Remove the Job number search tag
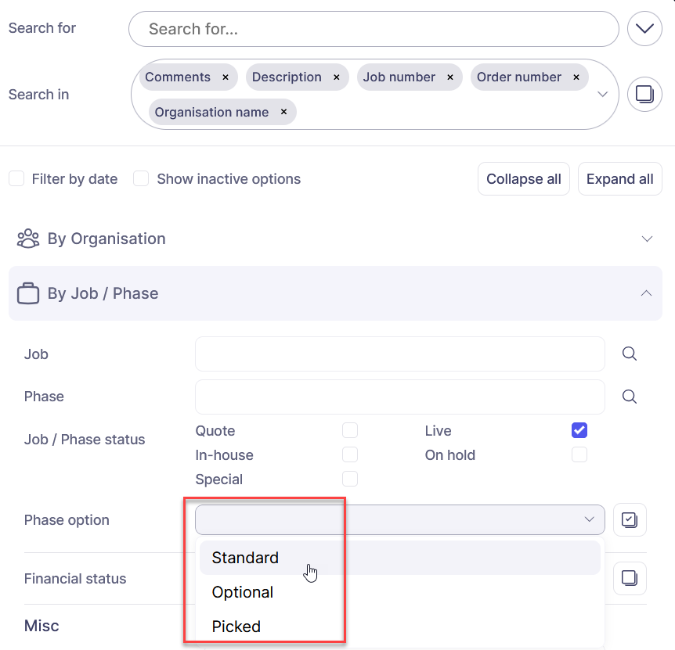The image size is (675, 650). pyautogui.click(x=450, y=77)
